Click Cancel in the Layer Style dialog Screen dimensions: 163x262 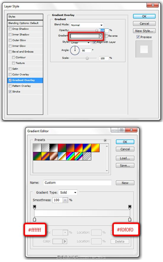144,24
